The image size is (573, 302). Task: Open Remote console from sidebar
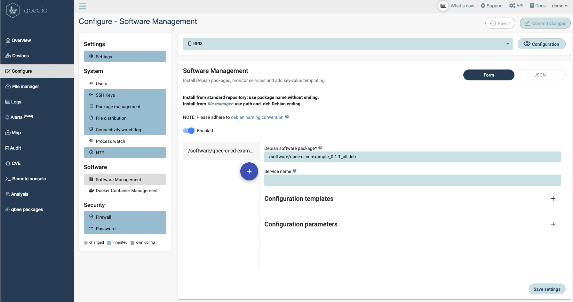coord(29,179)
